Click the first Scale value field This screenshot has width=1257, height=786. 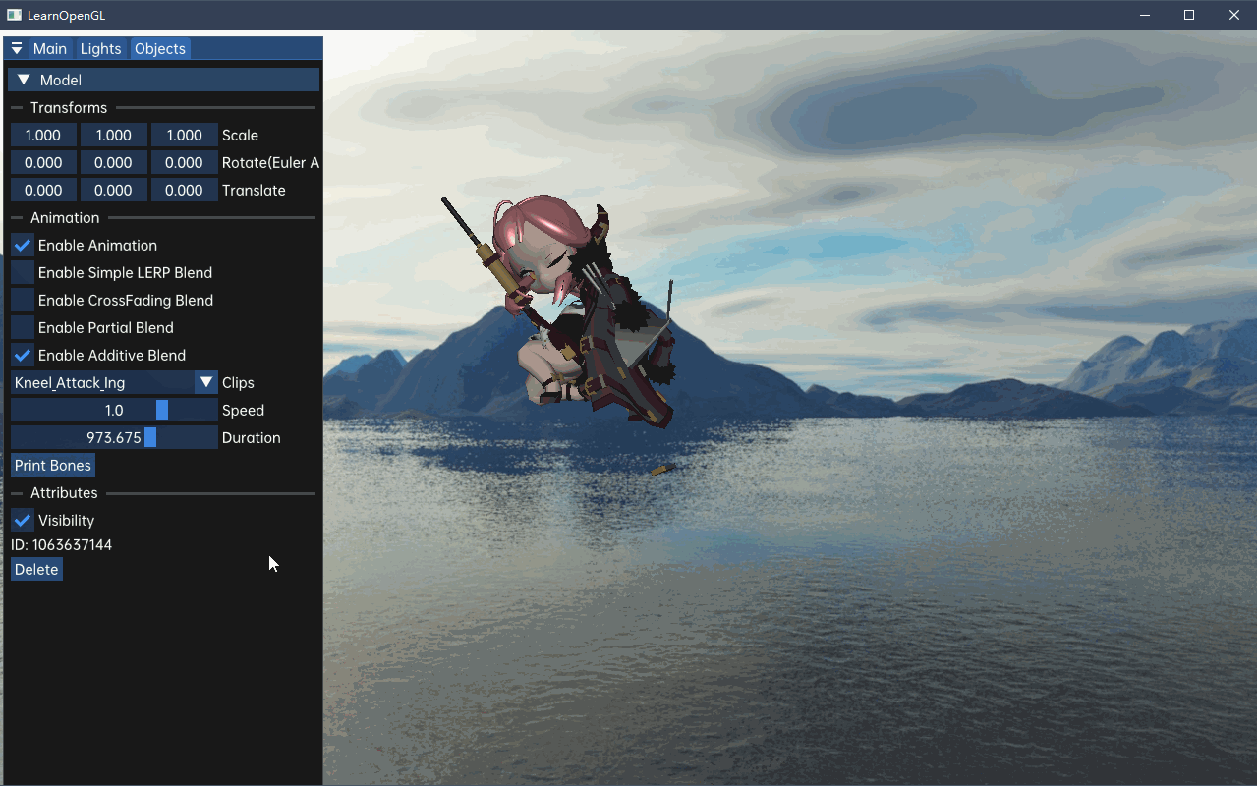point(43,135)
